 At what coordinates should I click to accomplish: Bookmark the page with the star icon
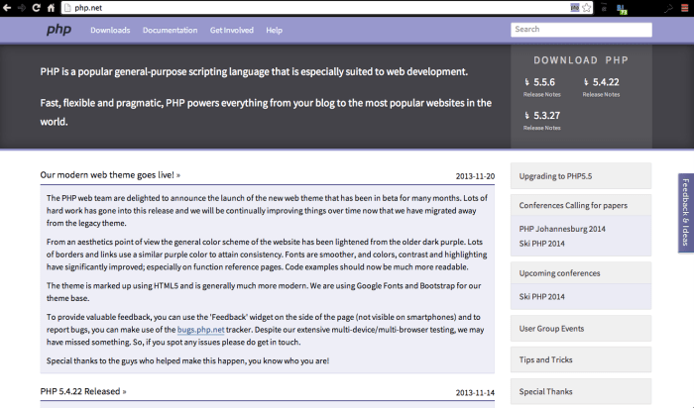click(x=587, y=8)
